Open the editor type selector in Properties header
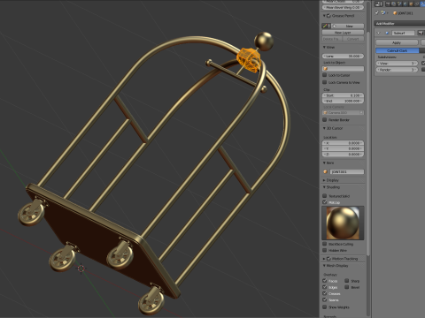 pyautogui.click(x=378, y=4)
